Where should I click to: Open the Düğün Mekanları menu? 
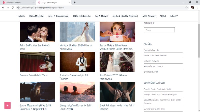coord(36,16)
